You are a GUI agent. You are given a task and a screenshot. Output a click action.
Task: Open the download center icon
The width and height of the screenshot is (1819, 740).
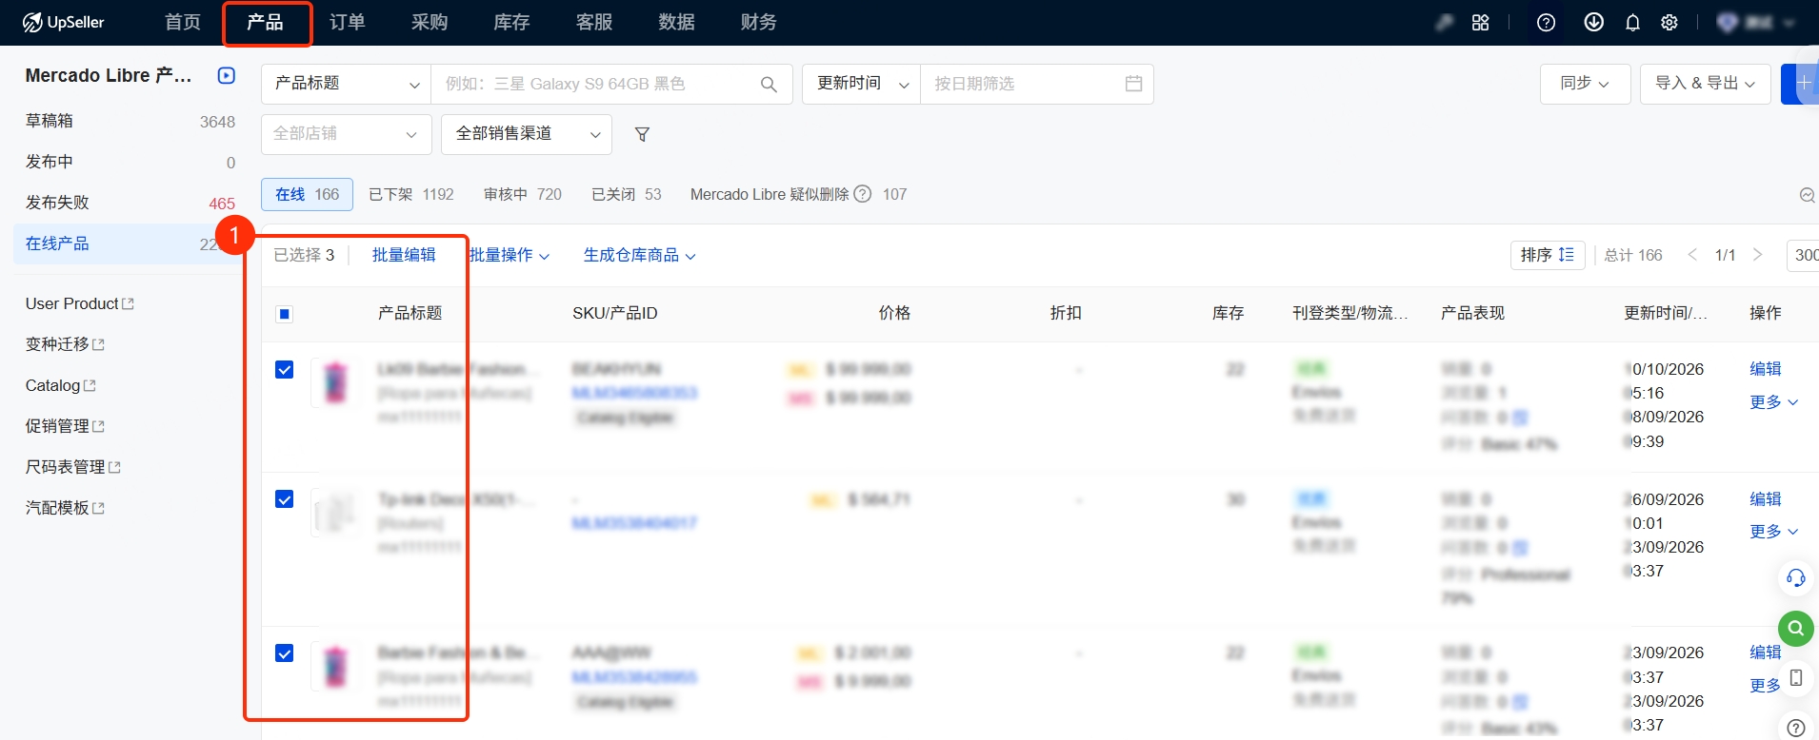[1593, 22]
